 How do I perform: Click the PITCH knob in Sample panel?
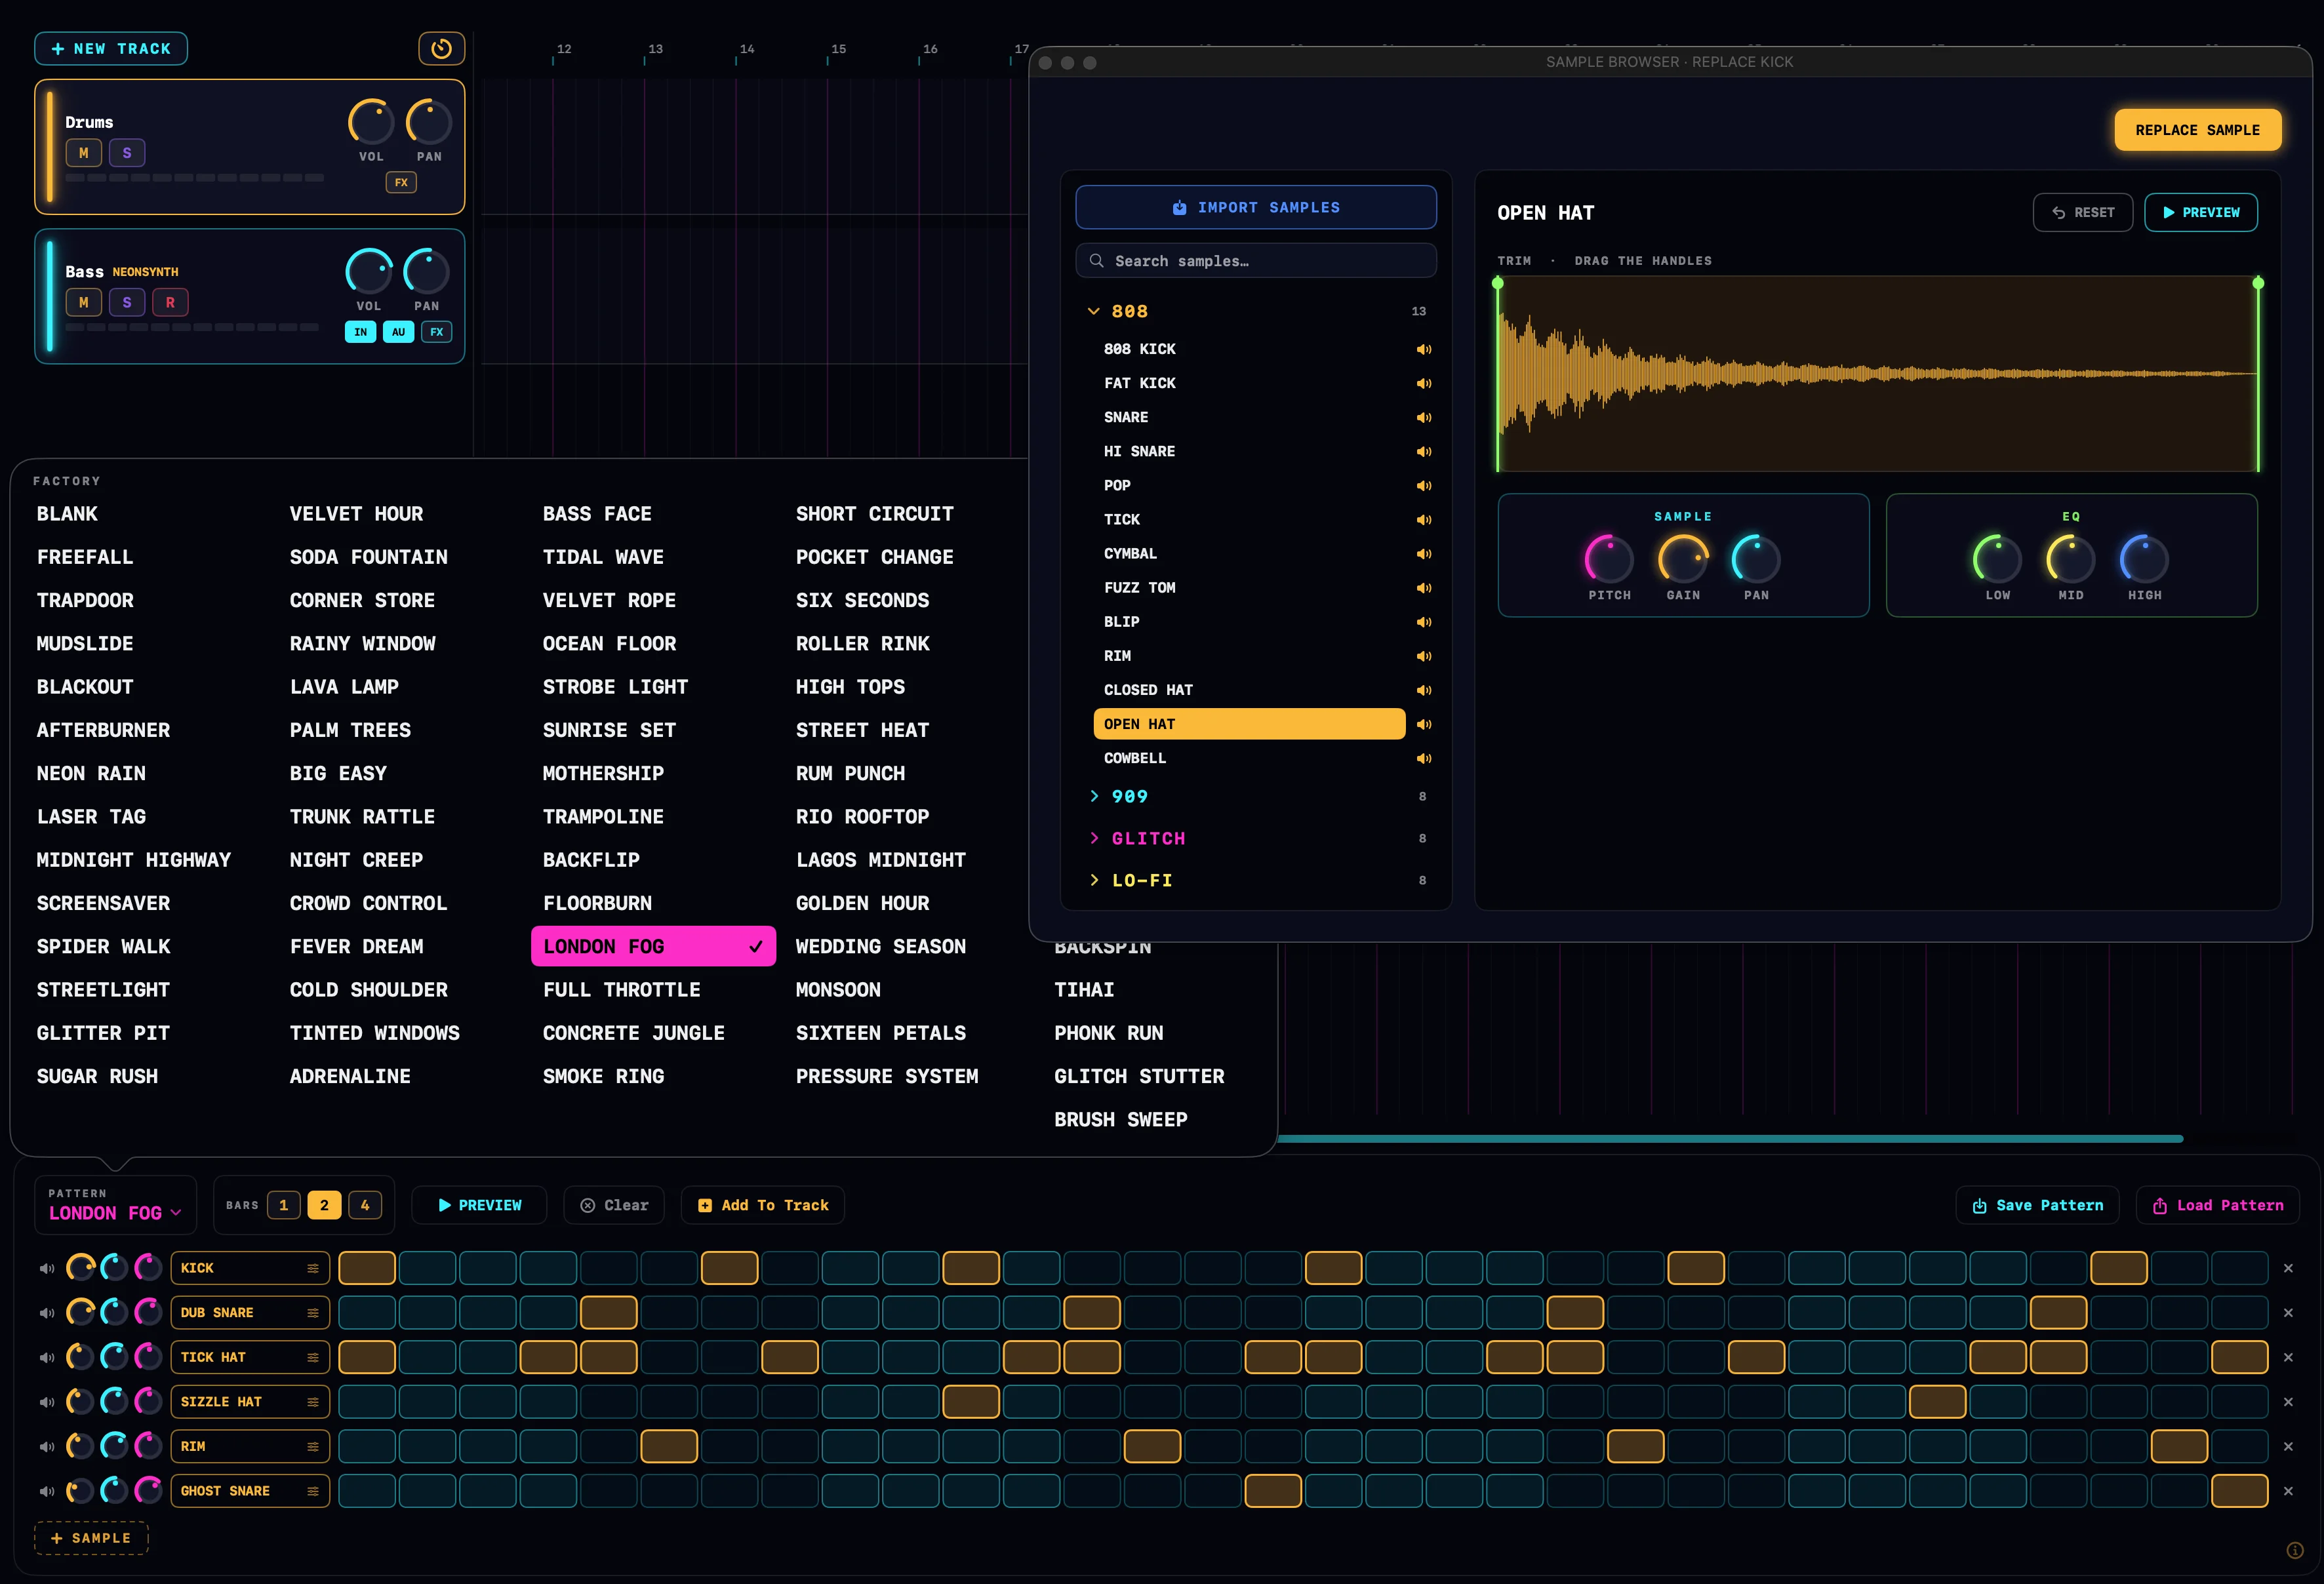(x=1609, y=559)
